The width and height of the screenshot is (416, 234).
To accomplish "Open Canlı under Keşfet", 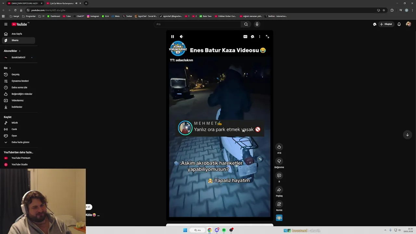I will point(19,129).
